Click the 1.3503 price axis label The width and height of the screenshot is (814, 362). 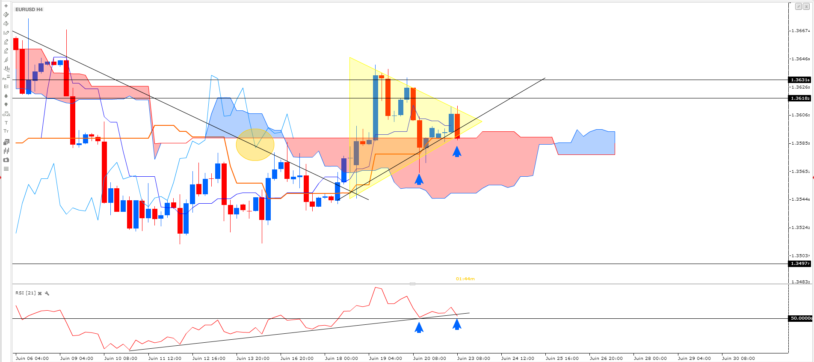[800, 256]
